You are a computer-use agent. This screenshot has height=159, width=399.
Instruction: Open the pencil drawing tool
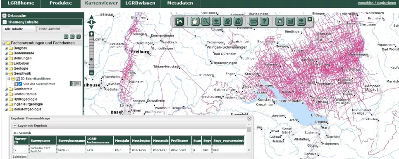click(227, 21)
